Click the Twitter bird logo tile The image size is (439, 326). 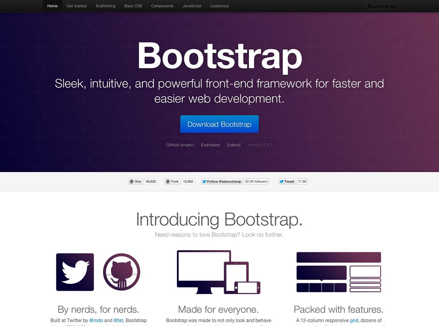pos(75,272)
